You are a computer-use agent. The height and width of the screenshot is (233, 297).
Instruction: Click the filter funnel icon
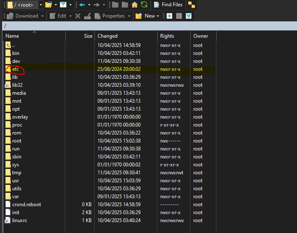point(63,5)
